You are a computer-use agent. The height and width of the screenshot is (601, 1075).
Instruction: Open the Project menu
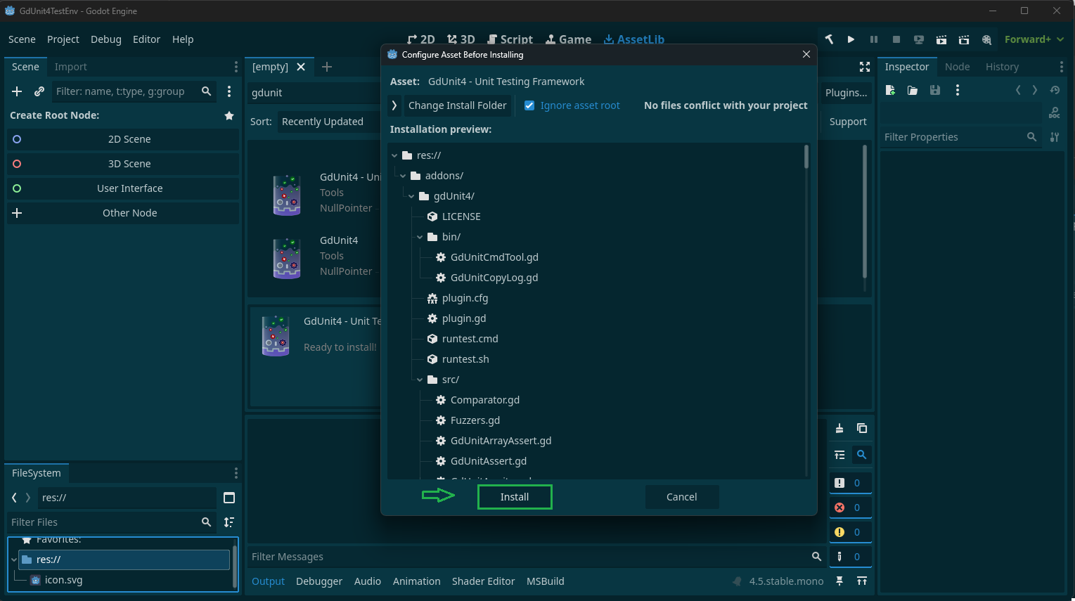point(63,39)
